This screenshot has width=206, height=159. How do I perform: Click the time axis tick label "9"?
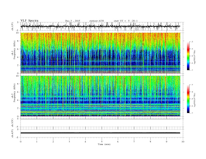pyautogui.click(x=166, y=142)
